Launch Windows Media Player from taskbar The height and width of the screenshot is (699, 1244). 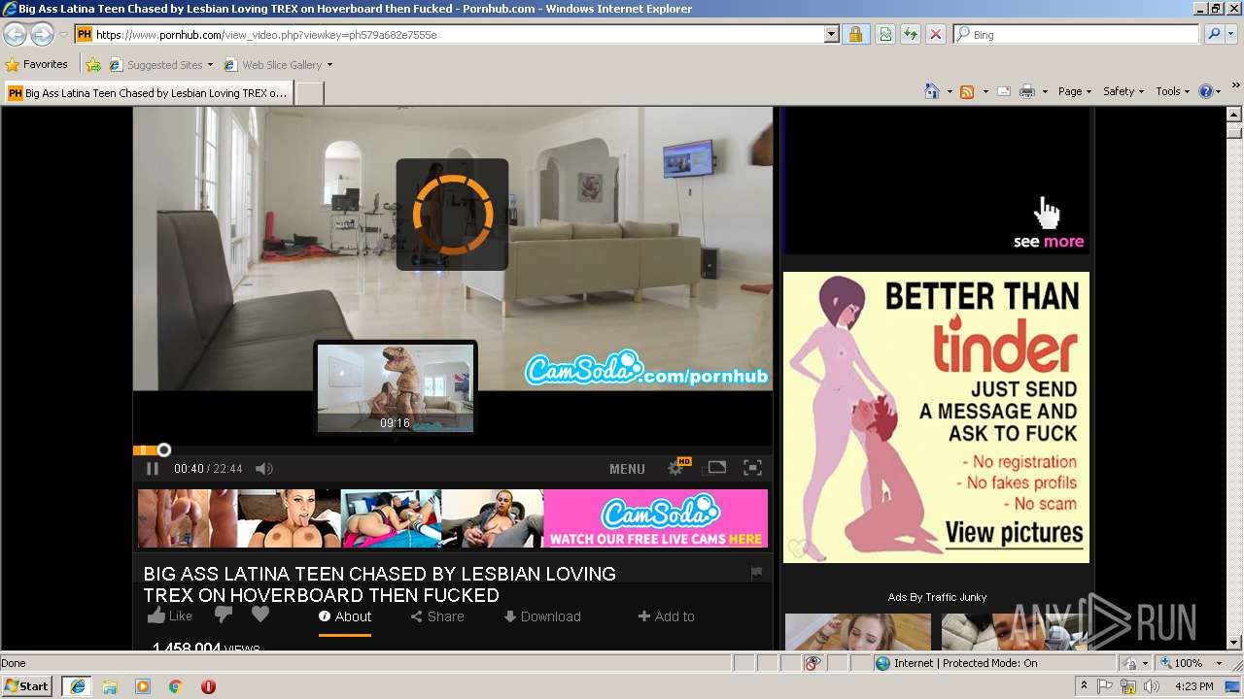tap(143, 686)
